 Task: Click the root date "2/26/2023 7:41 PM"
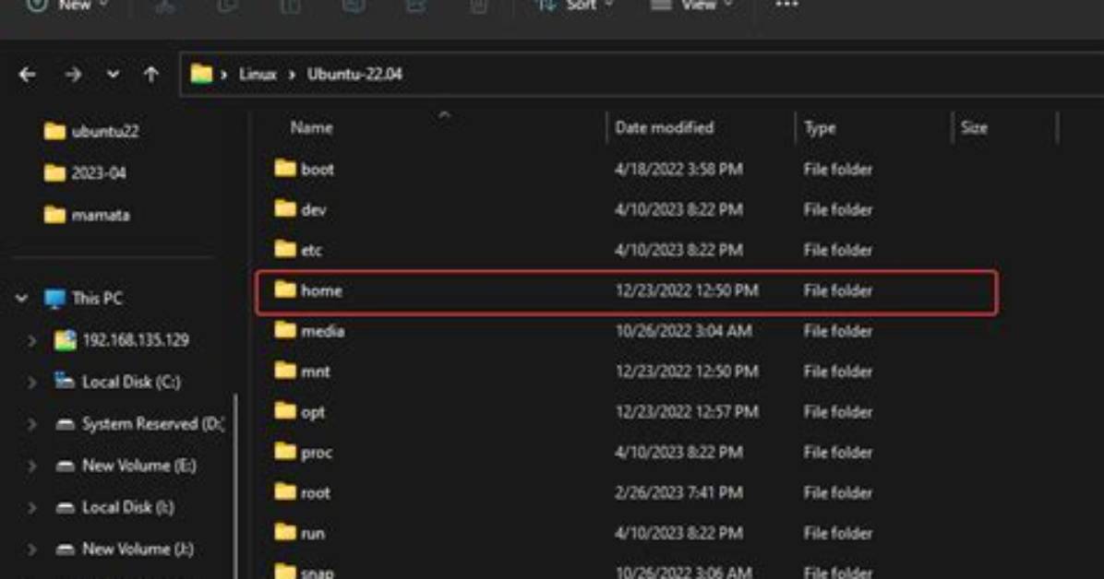click(678, 493)
